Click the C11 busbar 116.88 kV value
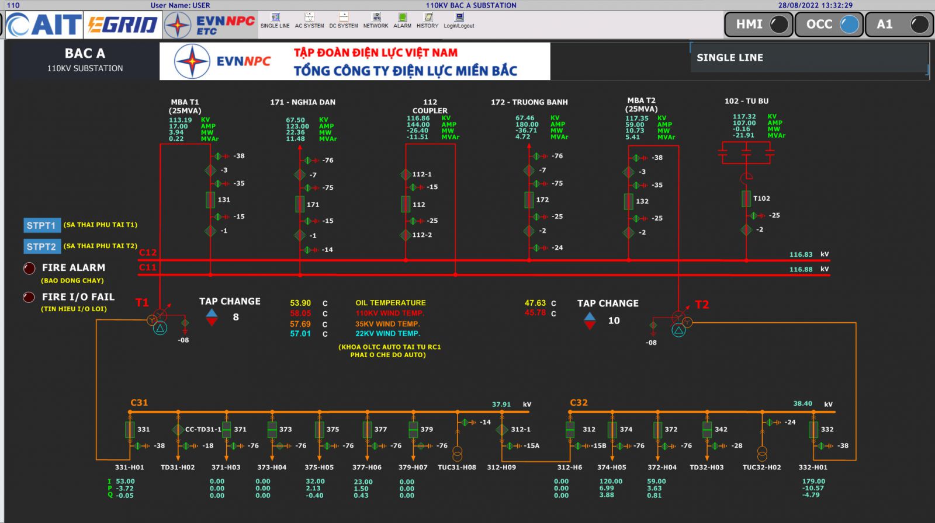935x523 pixels. click(x=801, y=270)
